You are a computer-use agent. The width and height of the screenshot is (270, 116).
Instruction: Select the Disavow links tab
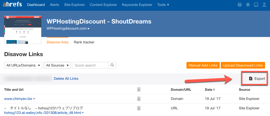tap(58, 42)
